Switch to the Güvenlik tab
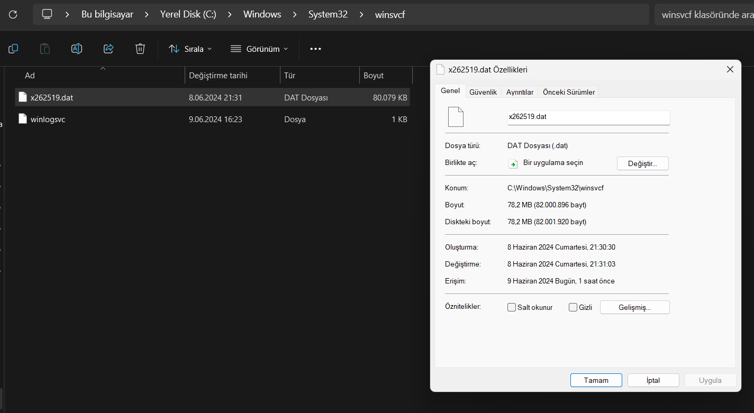Viewport: 754px width, 413px height. pos(483,92)
